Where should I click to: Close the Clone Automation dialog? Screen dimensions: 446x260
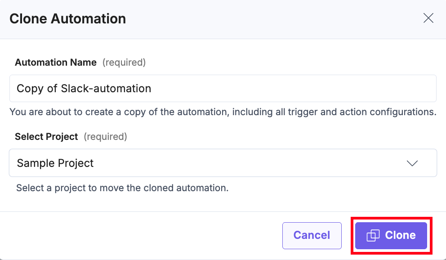coord(428,18)
